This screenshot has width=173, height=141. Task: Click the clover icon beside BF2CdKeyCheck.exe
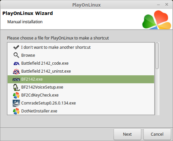click(x=16, y=95)
